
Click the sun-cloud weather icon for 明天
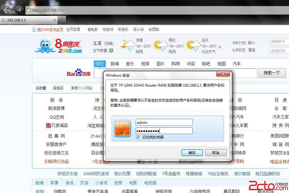coord(160,45)
